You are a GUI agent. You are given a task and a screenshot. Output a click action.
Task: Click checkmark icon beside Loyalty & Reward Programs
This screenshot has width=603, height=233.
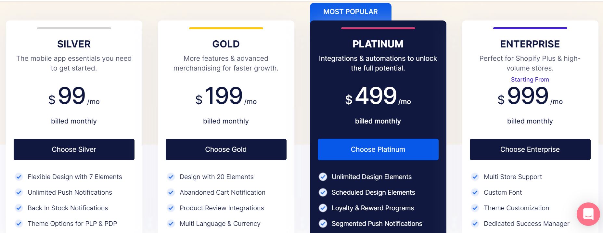pyautogui.click(x=323, y=208)
